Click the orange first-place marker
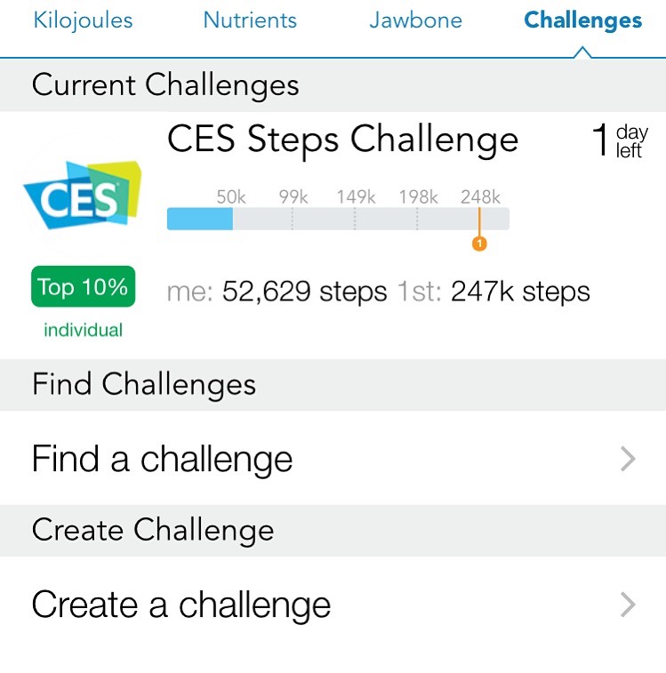 coord(479,244)
